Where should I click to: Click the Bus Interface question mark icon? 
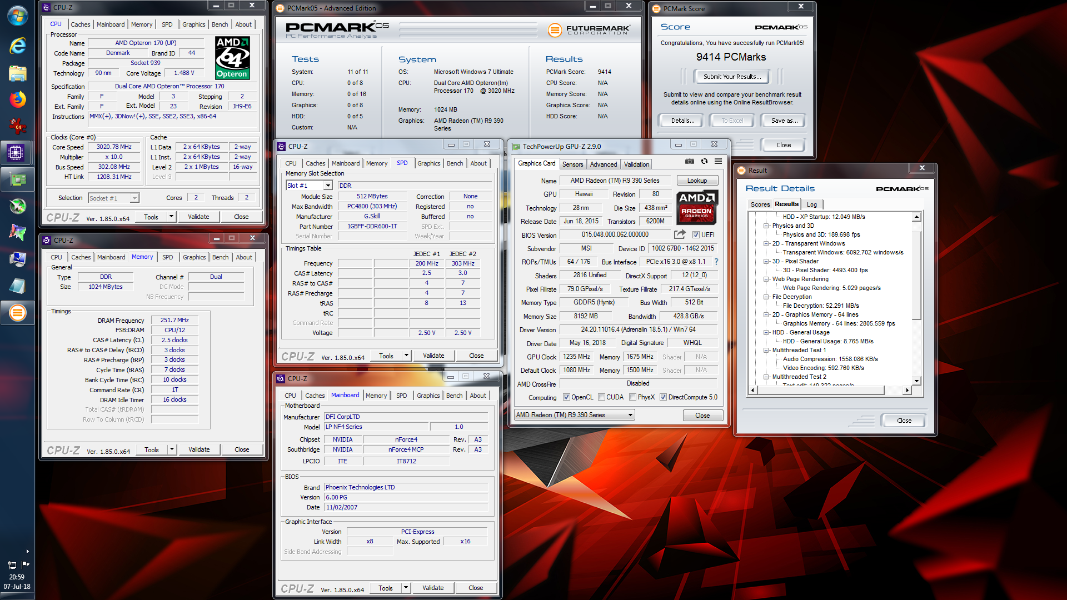point(716,262)
